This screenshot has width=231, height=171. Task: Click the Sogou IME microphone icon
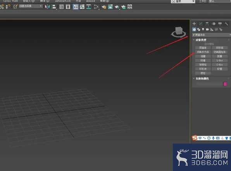[x=213, y=138]
